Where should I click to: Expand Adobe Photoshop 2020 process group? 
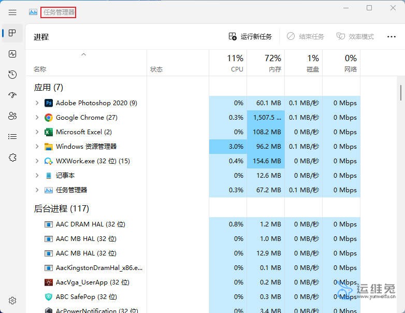(x=37, y=103)
